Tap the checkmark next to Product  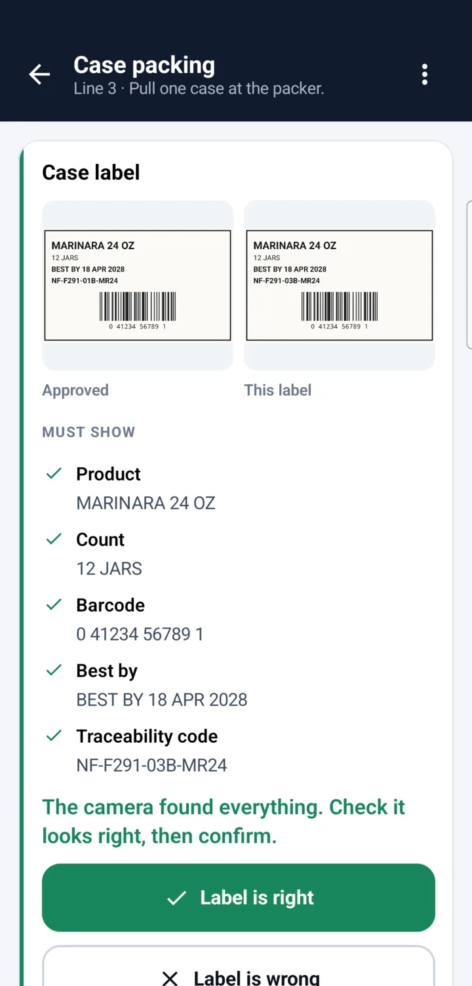point(54,473)
